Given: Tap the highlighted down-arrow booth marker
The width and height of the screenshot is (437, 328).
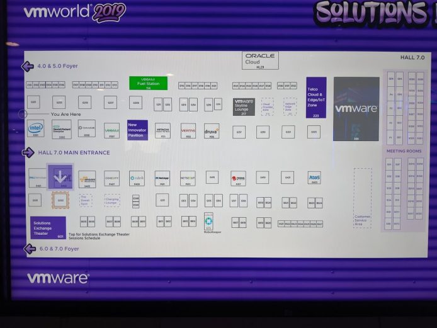Looking at the screenshot, I should tap(60, 177).
